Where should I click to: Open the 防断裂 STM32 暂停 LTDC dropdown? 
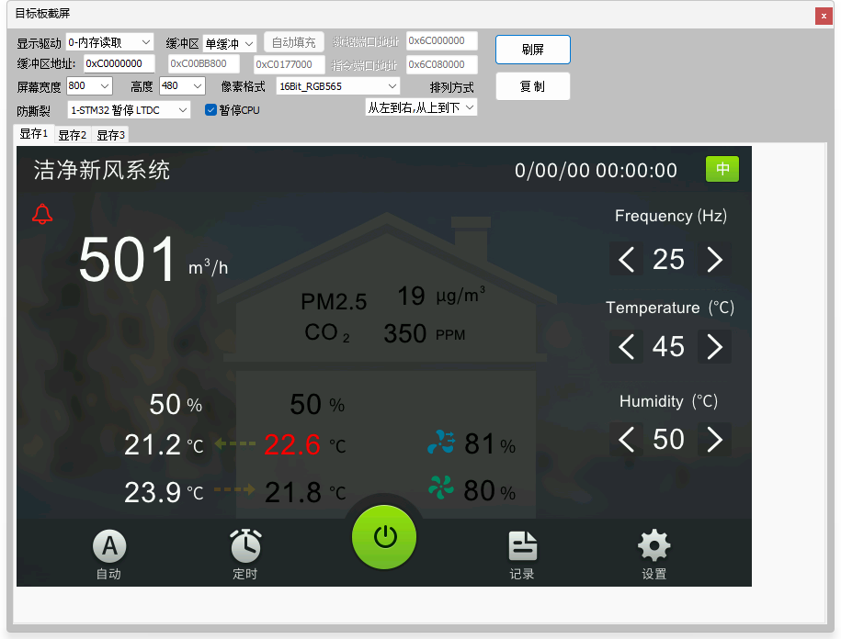click(x=129, y=110)
